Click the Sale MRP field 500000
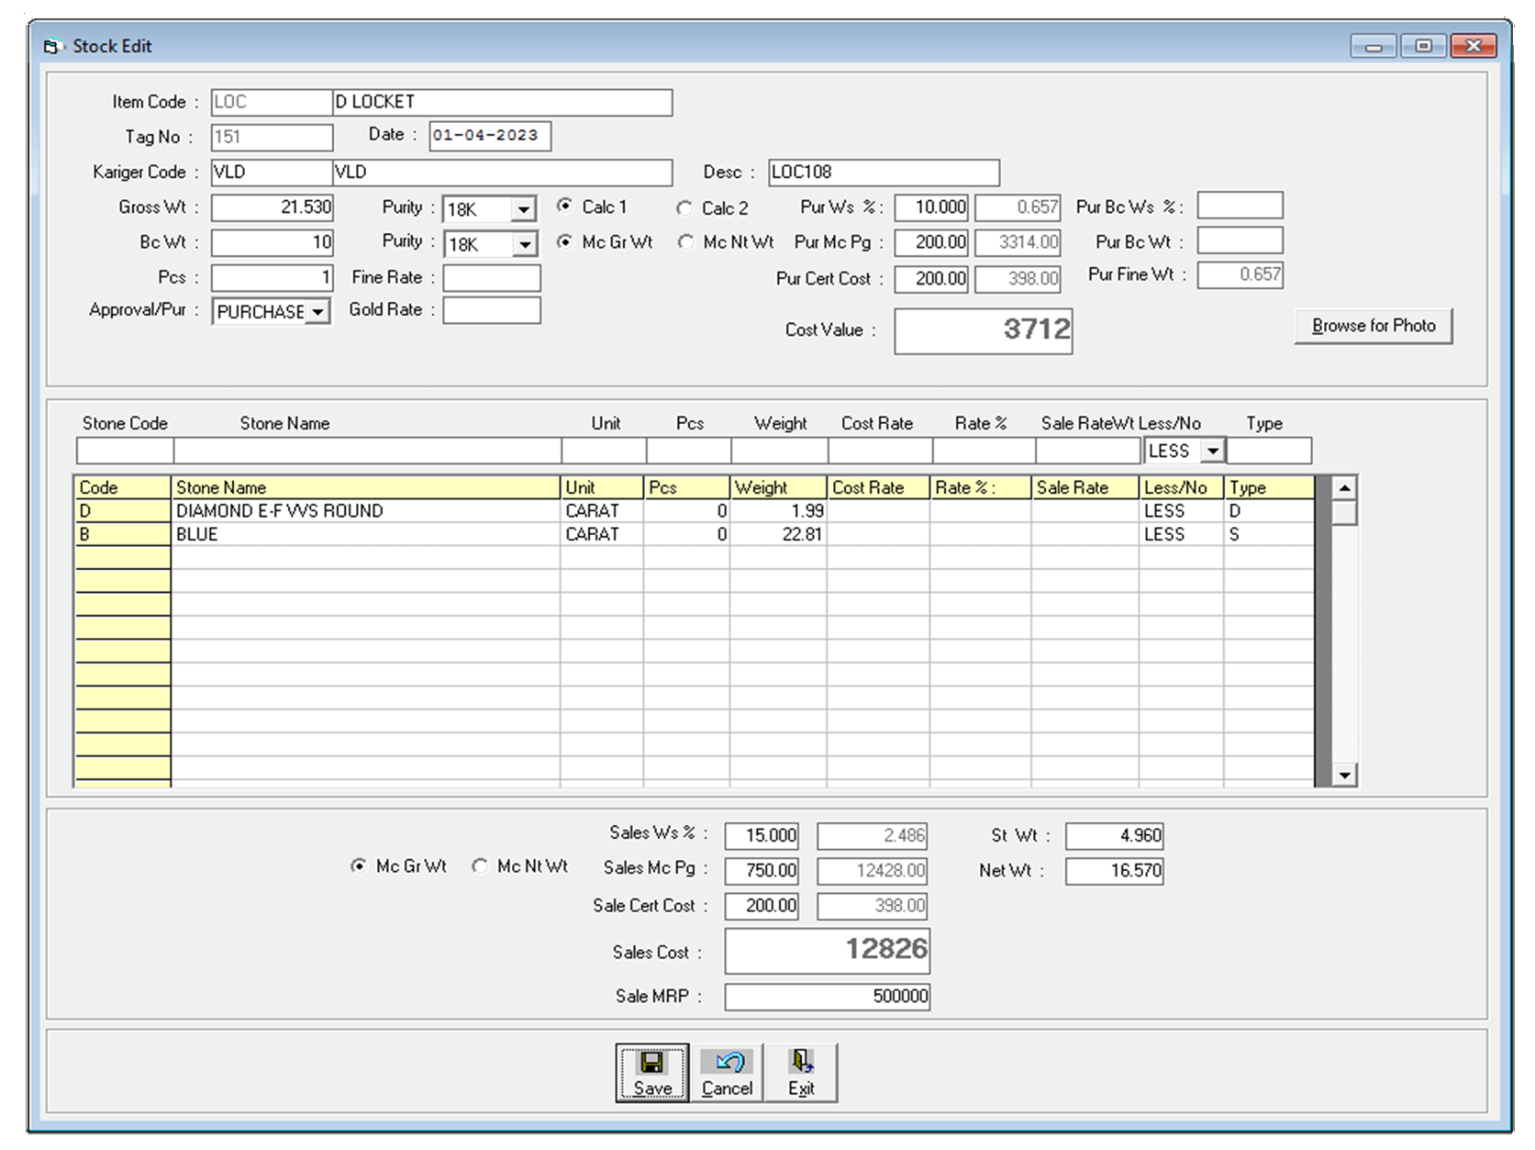The image size is (1535, 1150). click(x=828, y=997)
